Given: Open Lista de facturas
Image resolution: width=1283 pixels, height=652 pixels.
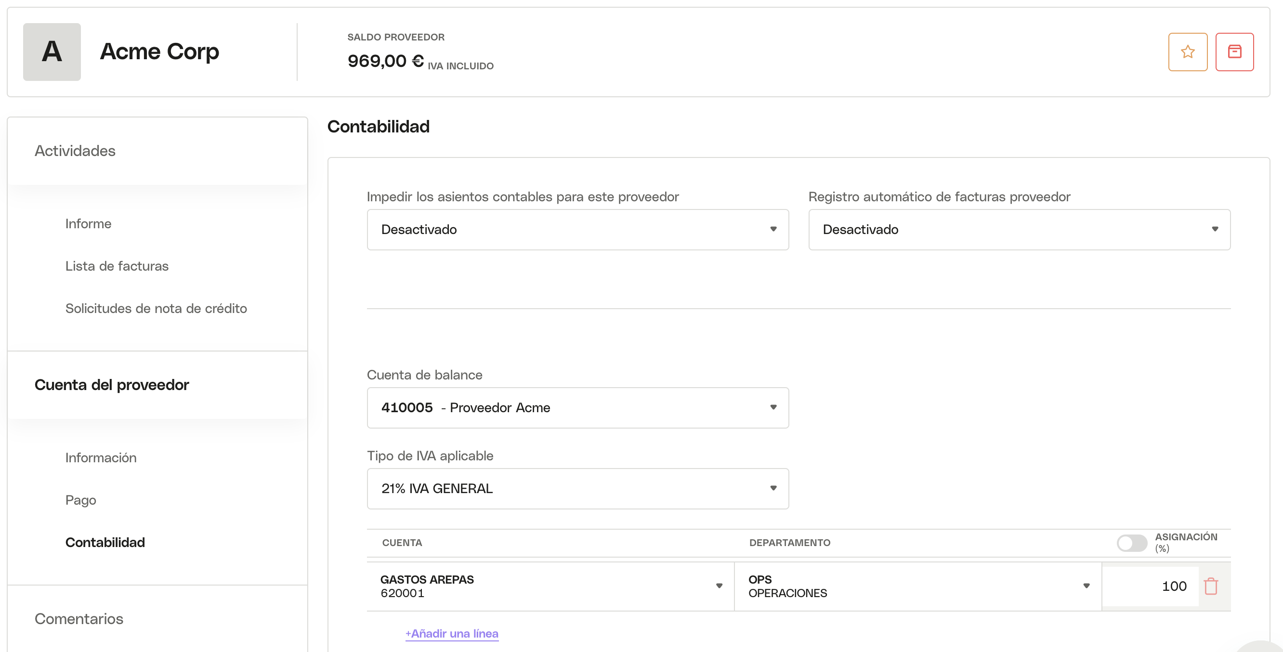Looking at the screenshot, I should (x=117, y=266).
